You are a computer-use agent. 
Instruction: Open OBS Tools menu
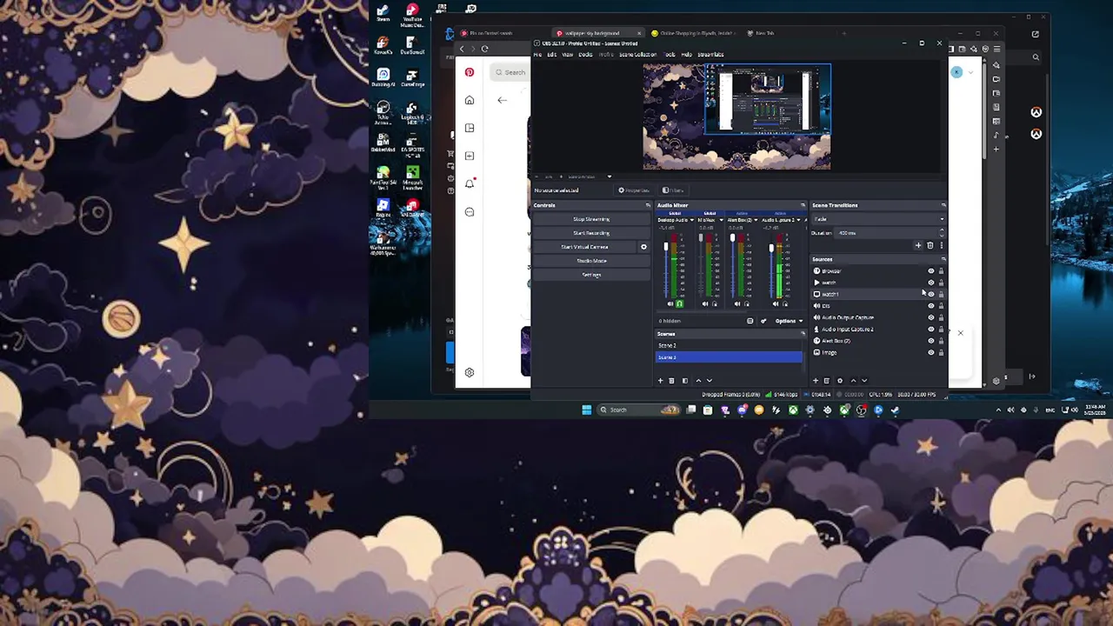pyautogui.click(x=670, y=54)
